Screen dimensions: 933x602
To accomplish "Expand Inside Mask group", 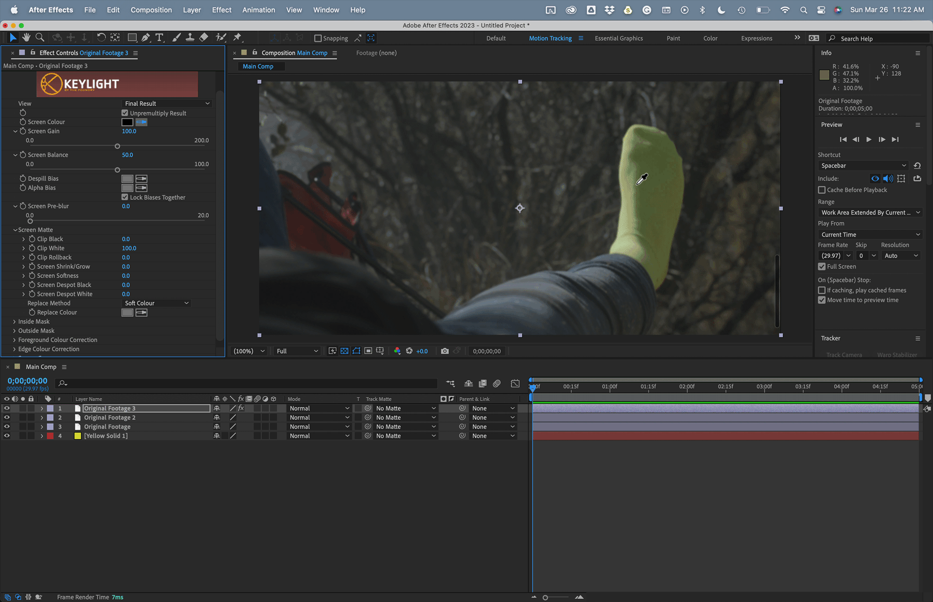I will point(14,321).
